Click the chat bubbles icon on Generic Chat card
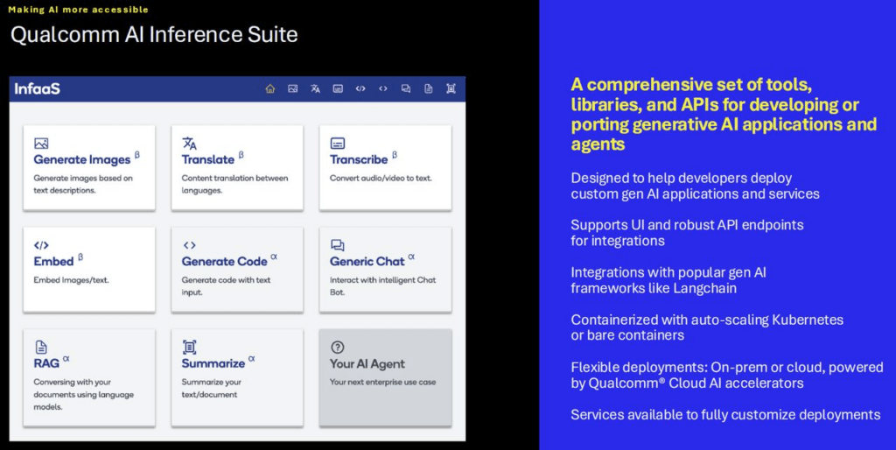Screen dimensions: 896x450 (337, 245)
